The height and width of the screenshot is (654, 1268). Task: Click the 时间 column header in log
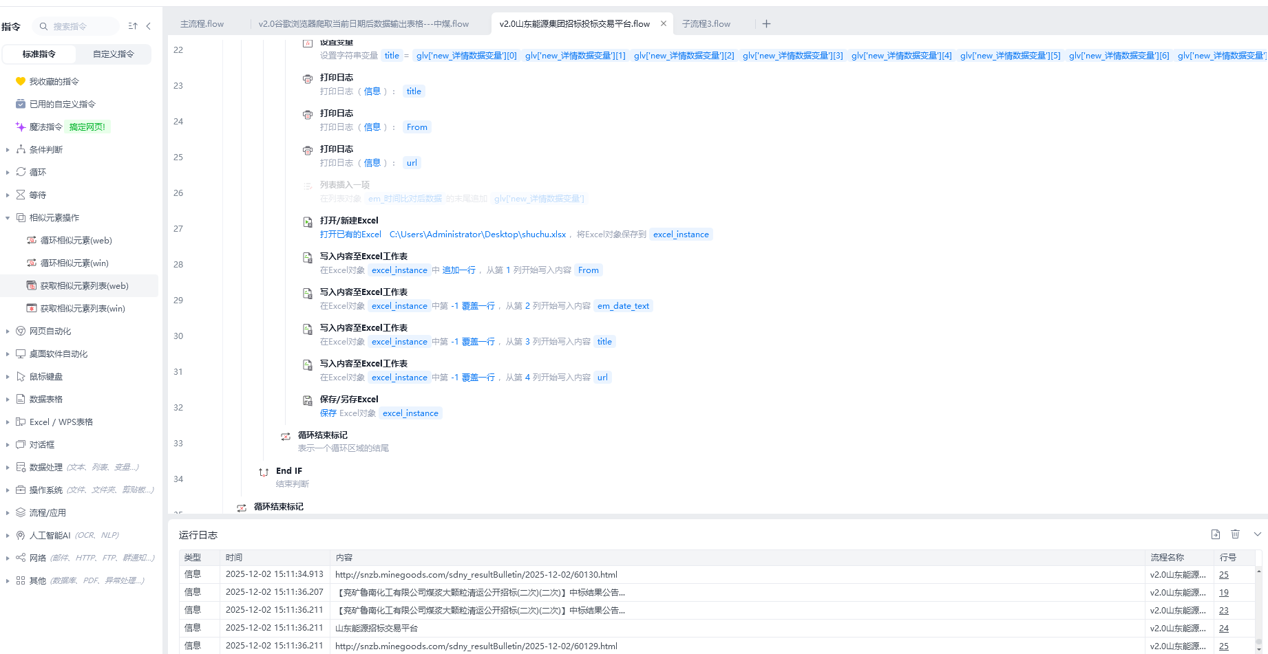point(275,558)
